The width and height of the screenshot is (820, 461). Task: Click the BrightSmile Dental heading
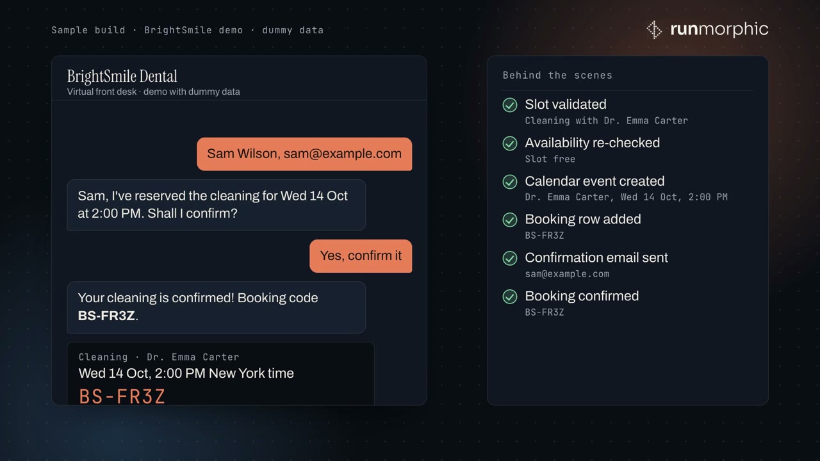[122, 76]
